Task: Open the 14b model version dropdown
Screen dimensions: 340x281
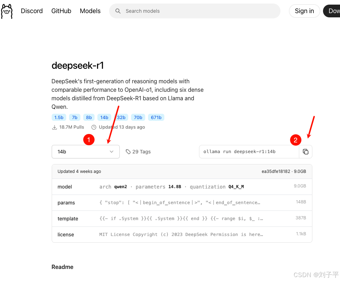Action: pyautogui.click(x=85, y=152)
